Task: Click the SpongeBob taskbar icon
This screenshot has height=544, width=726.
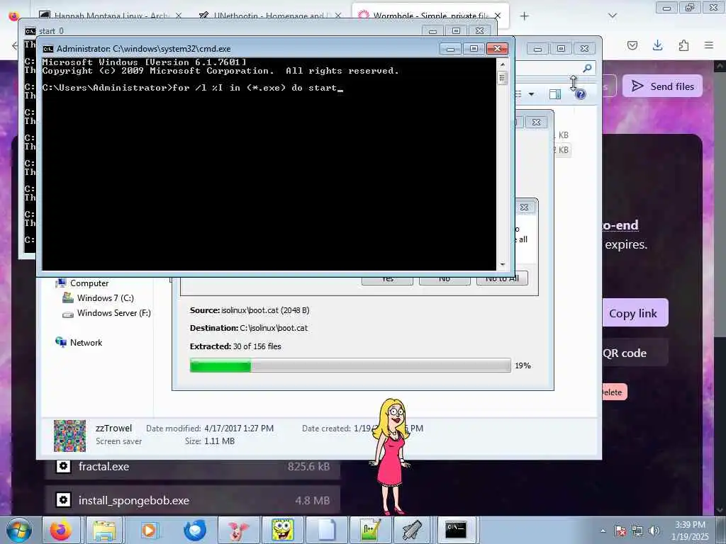Action: pos(282,530)
